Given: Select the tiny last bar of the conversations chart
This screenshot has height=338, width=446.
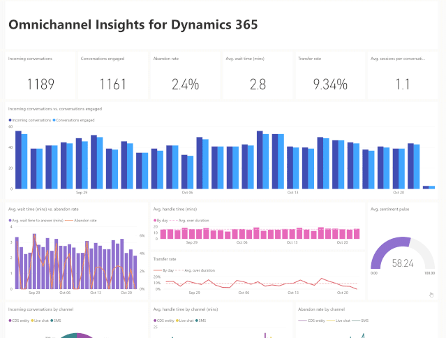Looking at the screenshot, I should pyautogui.click(x=429, y=187).
